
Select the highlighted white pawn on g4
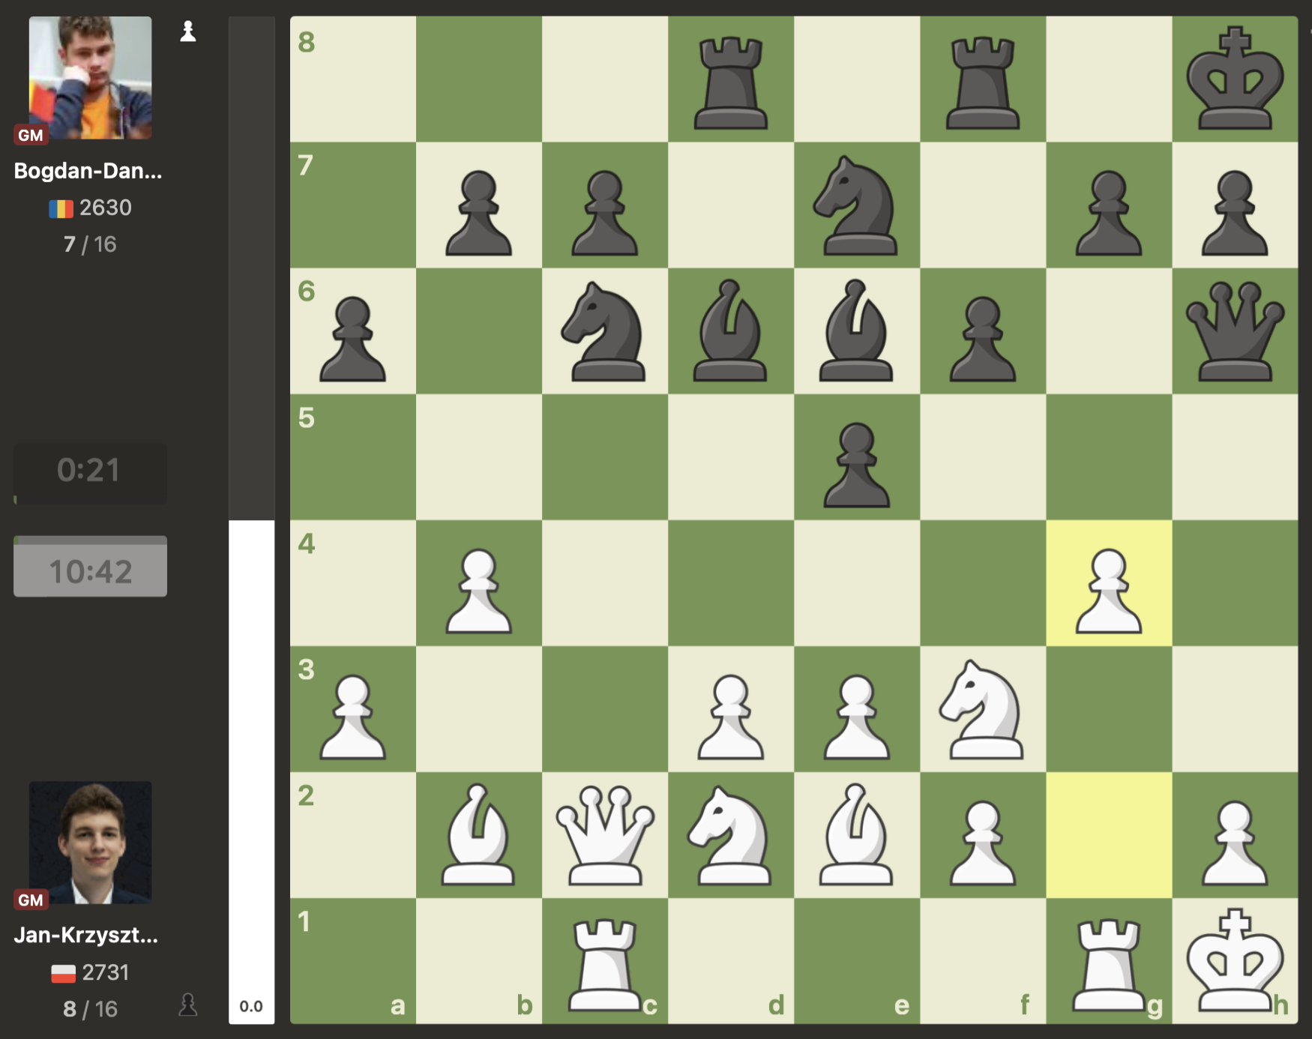1108,583
